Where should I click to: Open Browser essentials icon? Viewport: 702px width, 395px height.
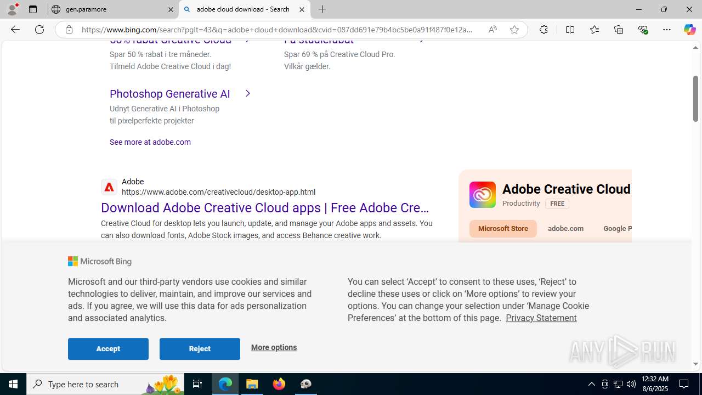(x=643, y=30)
